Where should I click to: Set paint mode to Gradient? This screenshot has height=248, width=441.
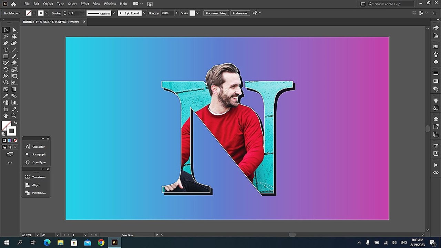[x=10, y=141]
